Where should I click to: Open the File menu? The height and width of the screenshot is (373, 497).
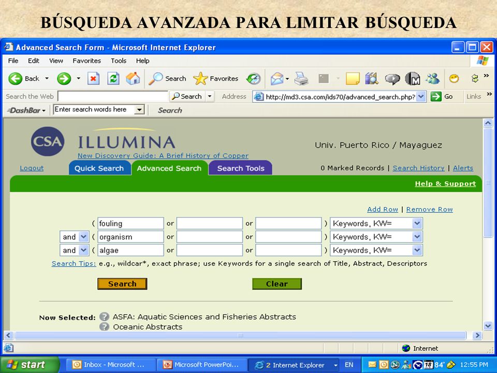13,61
